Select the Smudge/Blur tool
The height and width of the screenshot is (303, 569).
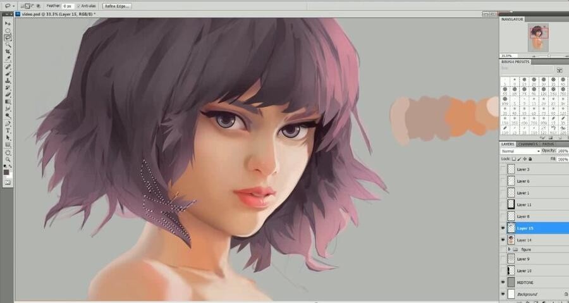tap(8, 109)
